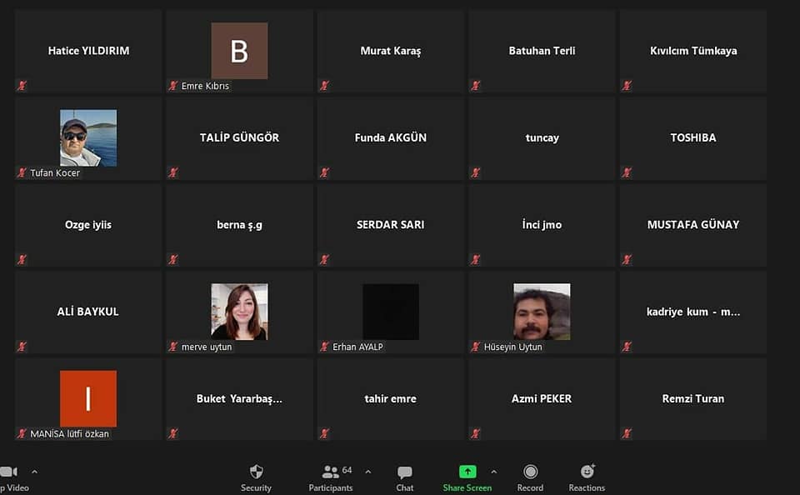This screenshot has width=800, height=495.
Task: Start recording with the Record icon
Action: (530, 472)
